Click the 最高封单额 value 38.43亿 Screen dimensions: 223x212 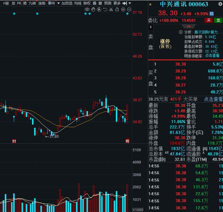(211, 46)
